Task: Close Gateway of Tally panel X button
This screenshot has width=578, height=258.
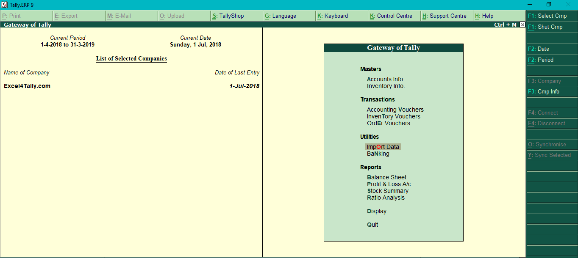Action: pos(522,25)
